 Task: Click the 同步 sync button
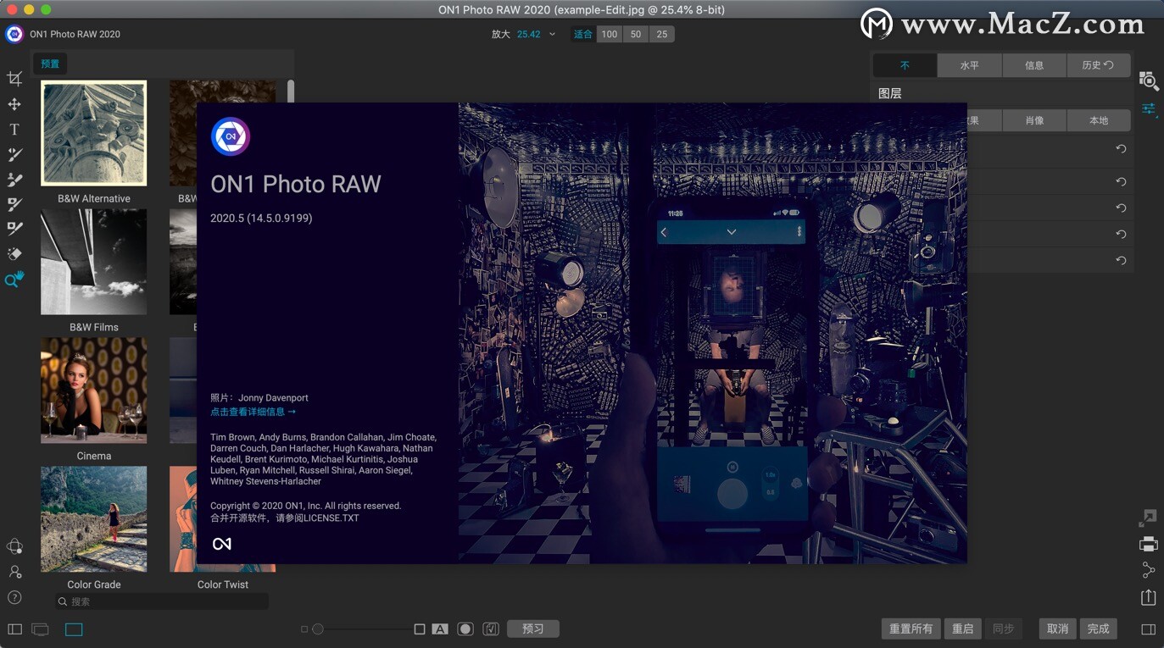coord(1004,629)
